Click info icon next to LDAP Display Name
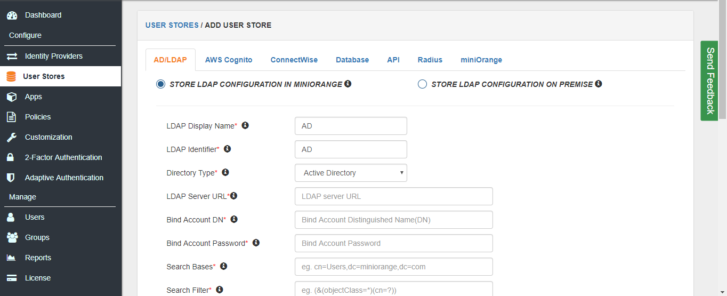The image size is (727, 296). [x=245, y=125]
